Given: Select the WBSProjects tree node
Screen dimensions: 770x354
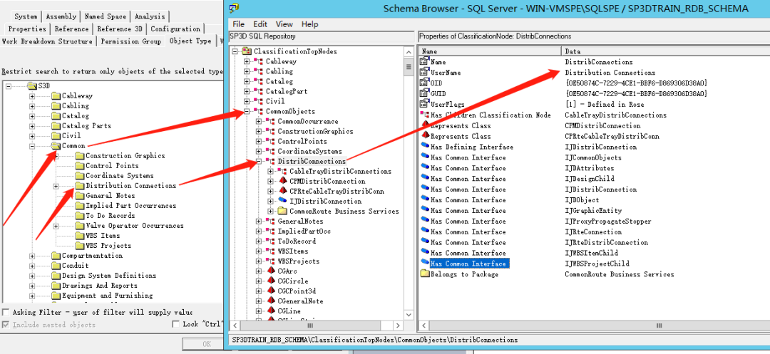Looking at the screenshot, I should pos(298,261).
